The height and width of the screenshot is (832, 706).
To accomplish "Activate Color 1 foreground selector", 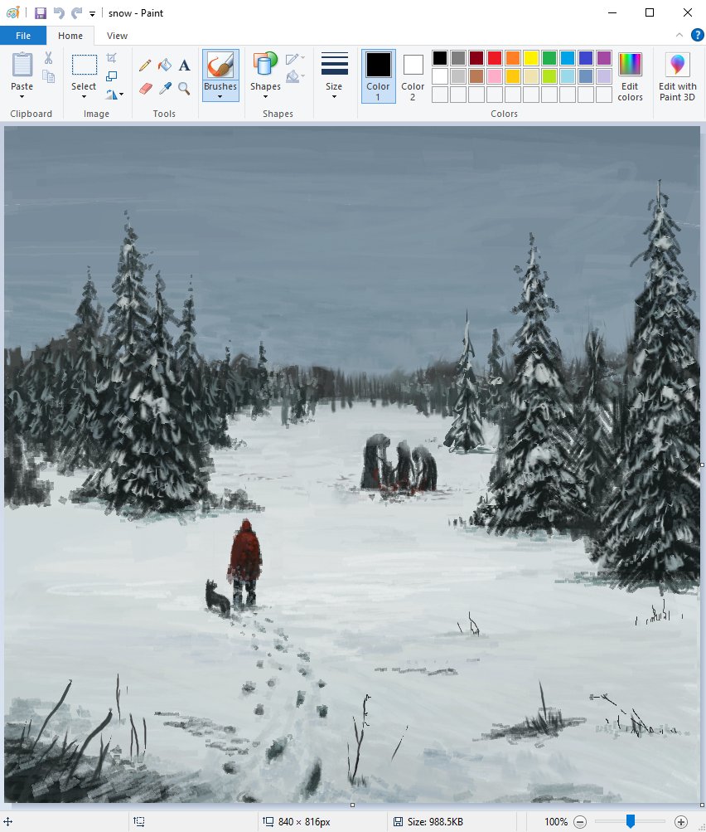I will pyautogui.click(x=378, y=75).
